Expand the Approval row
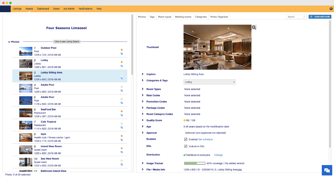The width and height of the screenshot is (334, 177). (143, 133)
